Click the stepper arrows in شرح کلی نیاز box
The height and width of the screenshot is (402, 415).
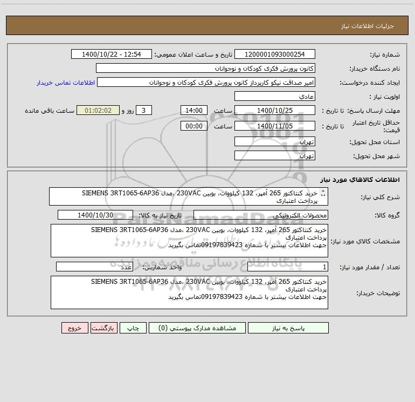pyautogui.click(x=323, y=194)
